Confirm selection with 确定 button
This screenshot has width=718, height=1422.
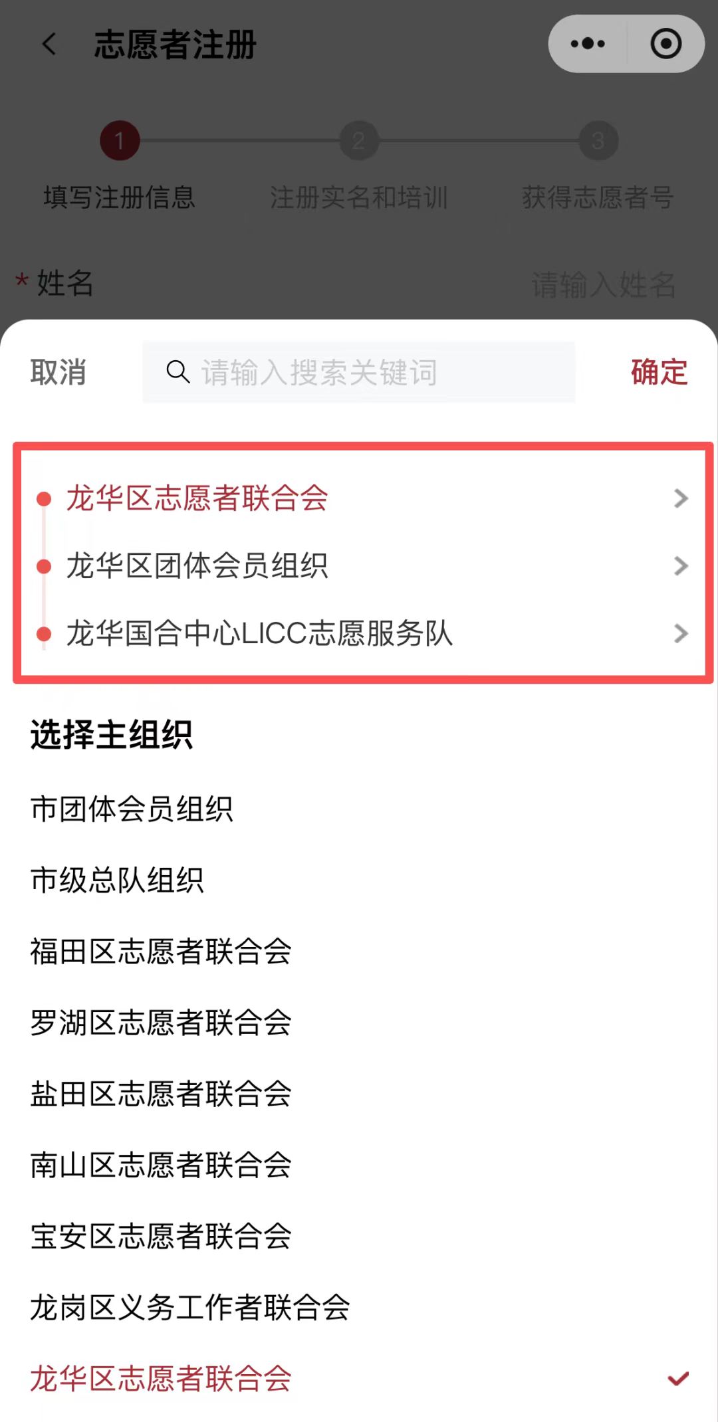[x=659, y=372]
